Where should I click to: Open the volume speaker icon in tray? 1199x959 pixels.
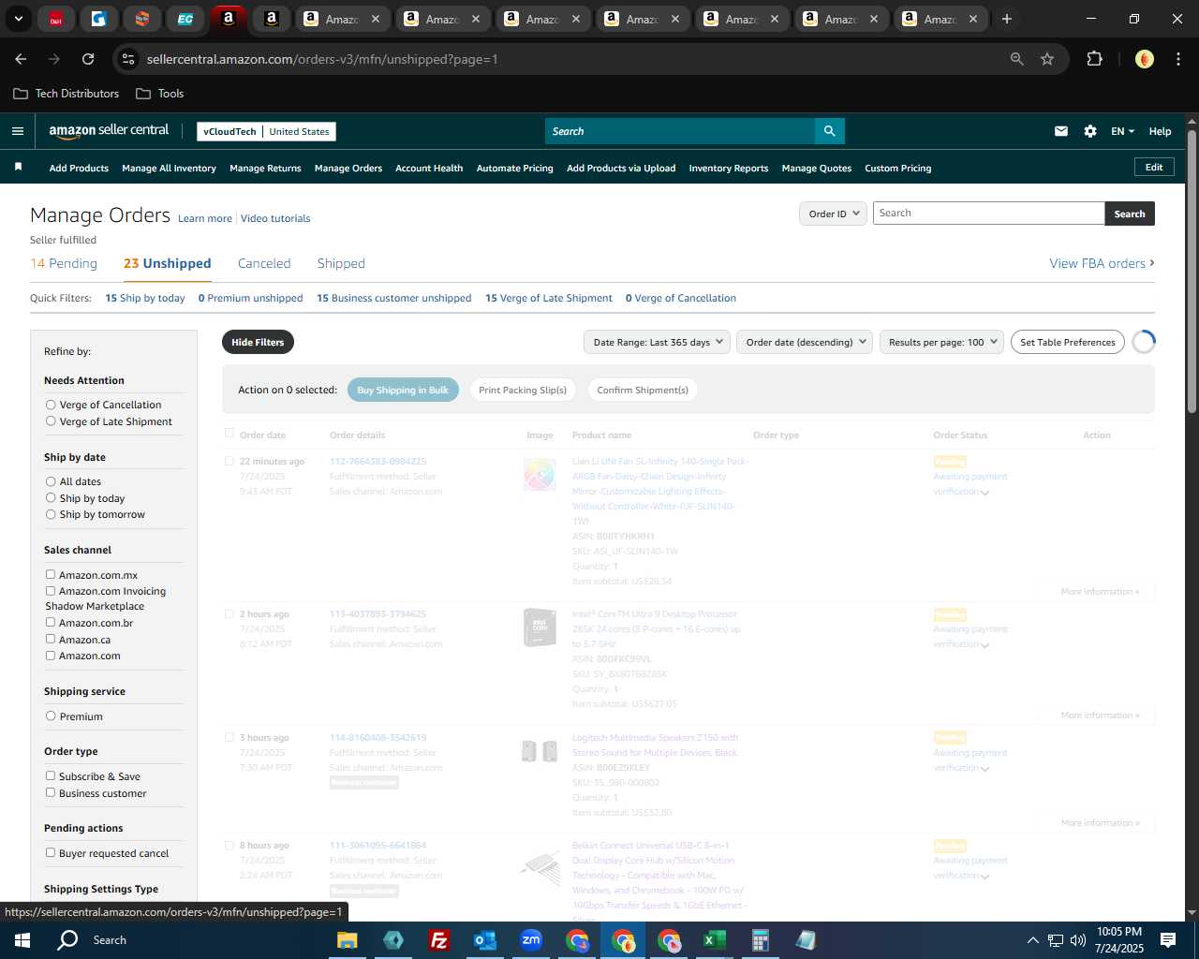tap(1077, 940)
